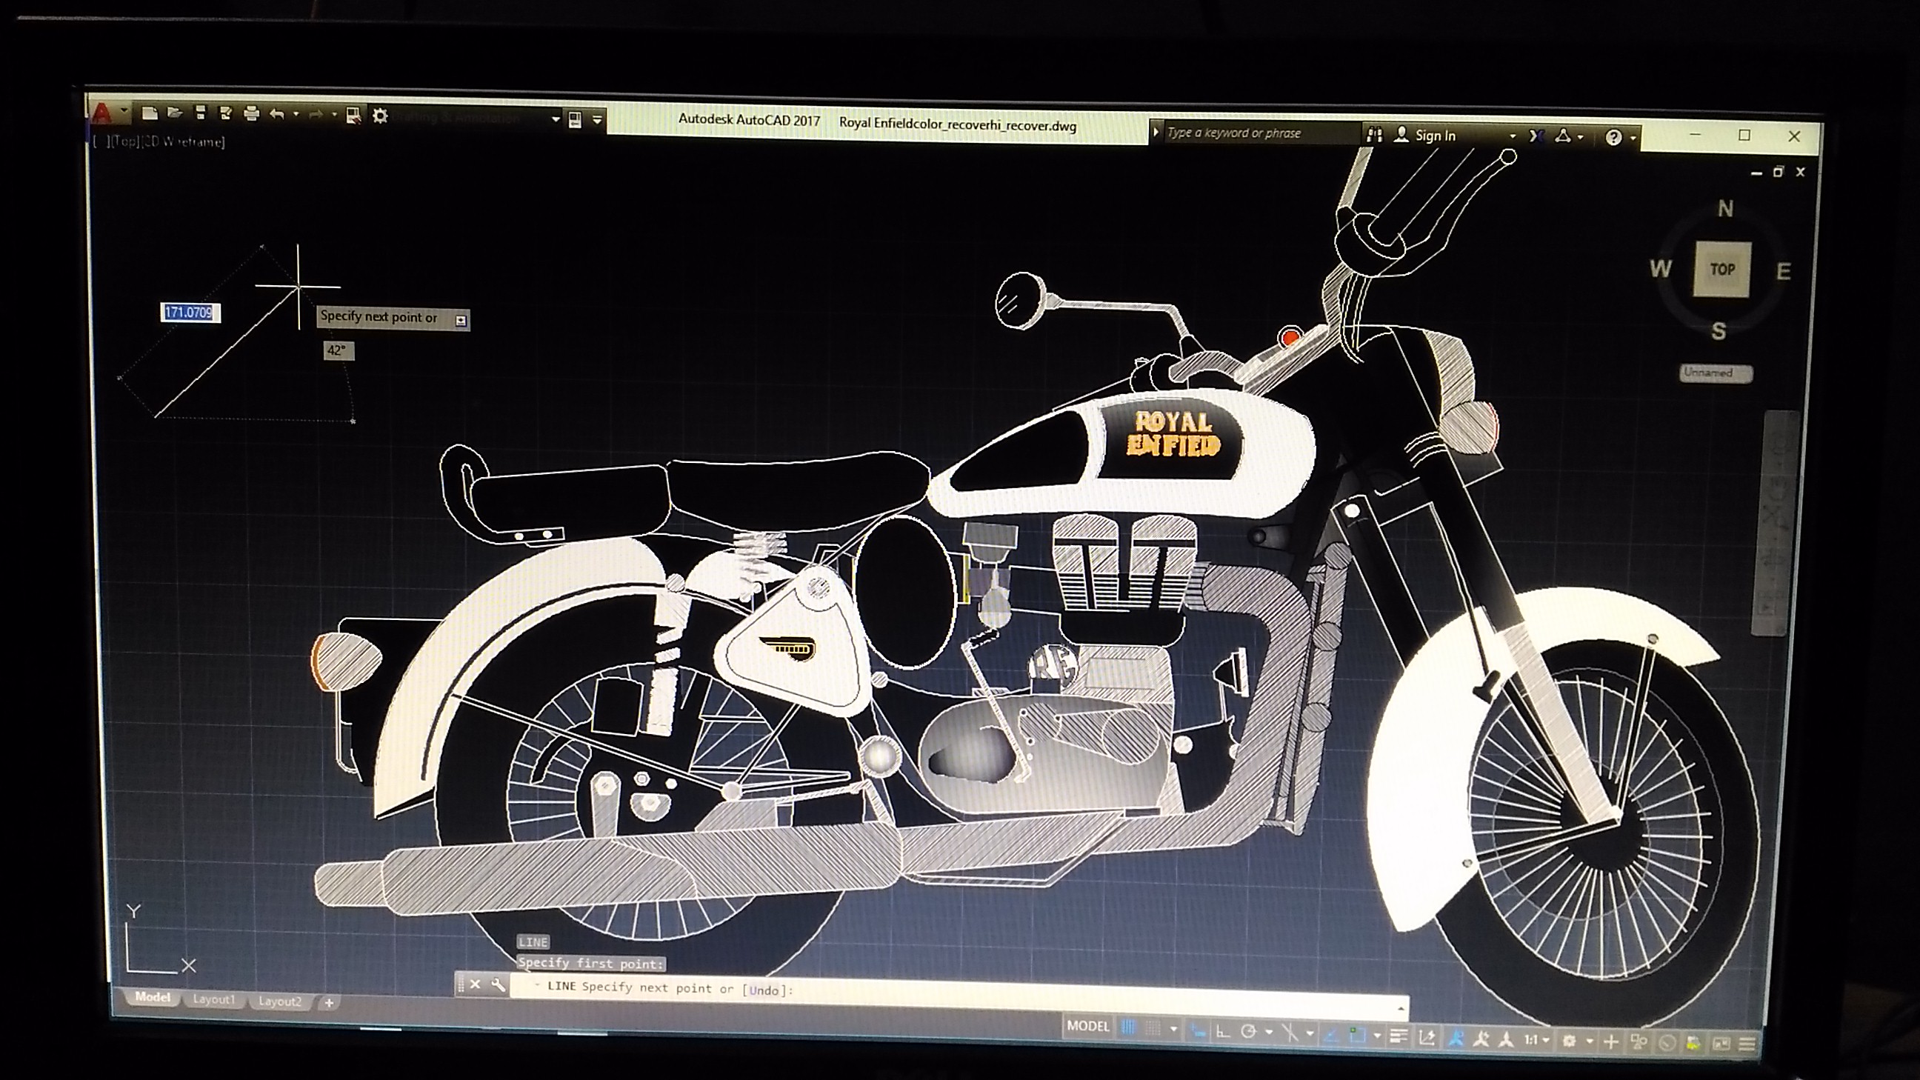Click the TOP face of the ViewCube

click(x=1721, y=269)
